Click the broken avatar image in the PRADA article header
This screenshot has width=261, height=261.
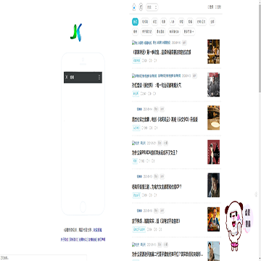click(136, 143)
